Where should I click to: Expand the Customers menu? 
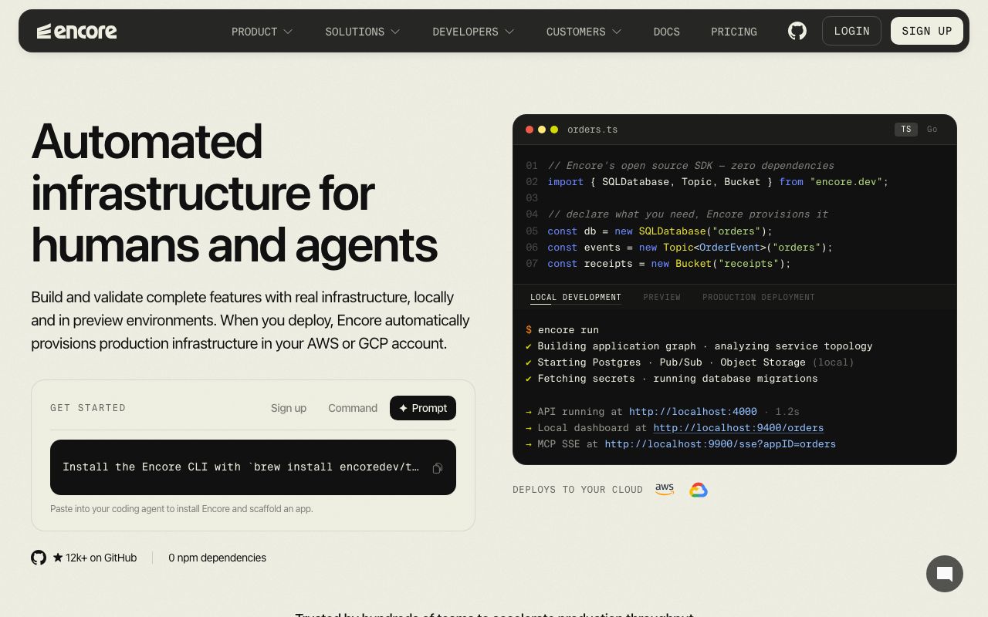tap(584, 32)
